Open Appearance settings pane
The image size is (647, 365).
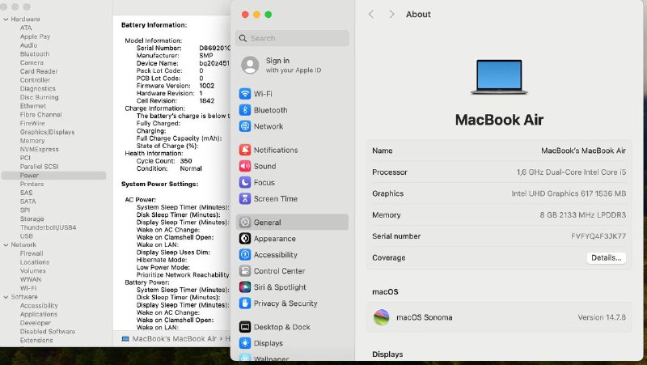pos(292,238)
